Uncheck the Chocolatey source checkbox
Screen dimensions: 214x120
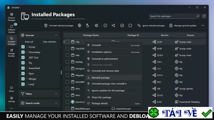pyautogui.click(x=23, y=52)
